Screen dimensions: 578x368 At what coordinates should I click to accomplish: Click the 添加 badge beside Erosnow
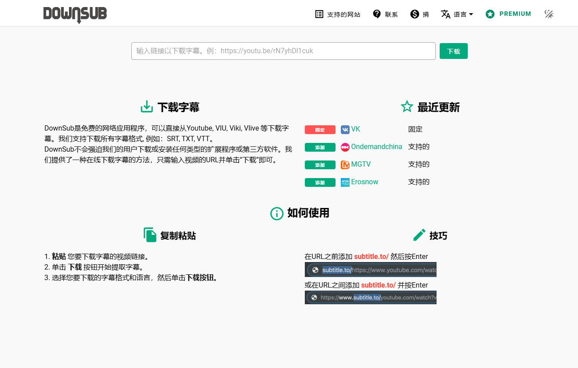click(320, 182)
